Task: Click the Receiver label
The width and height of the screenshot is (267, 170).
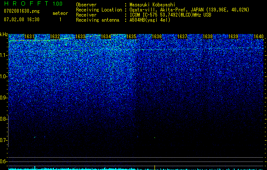Action: click(86, 15)
